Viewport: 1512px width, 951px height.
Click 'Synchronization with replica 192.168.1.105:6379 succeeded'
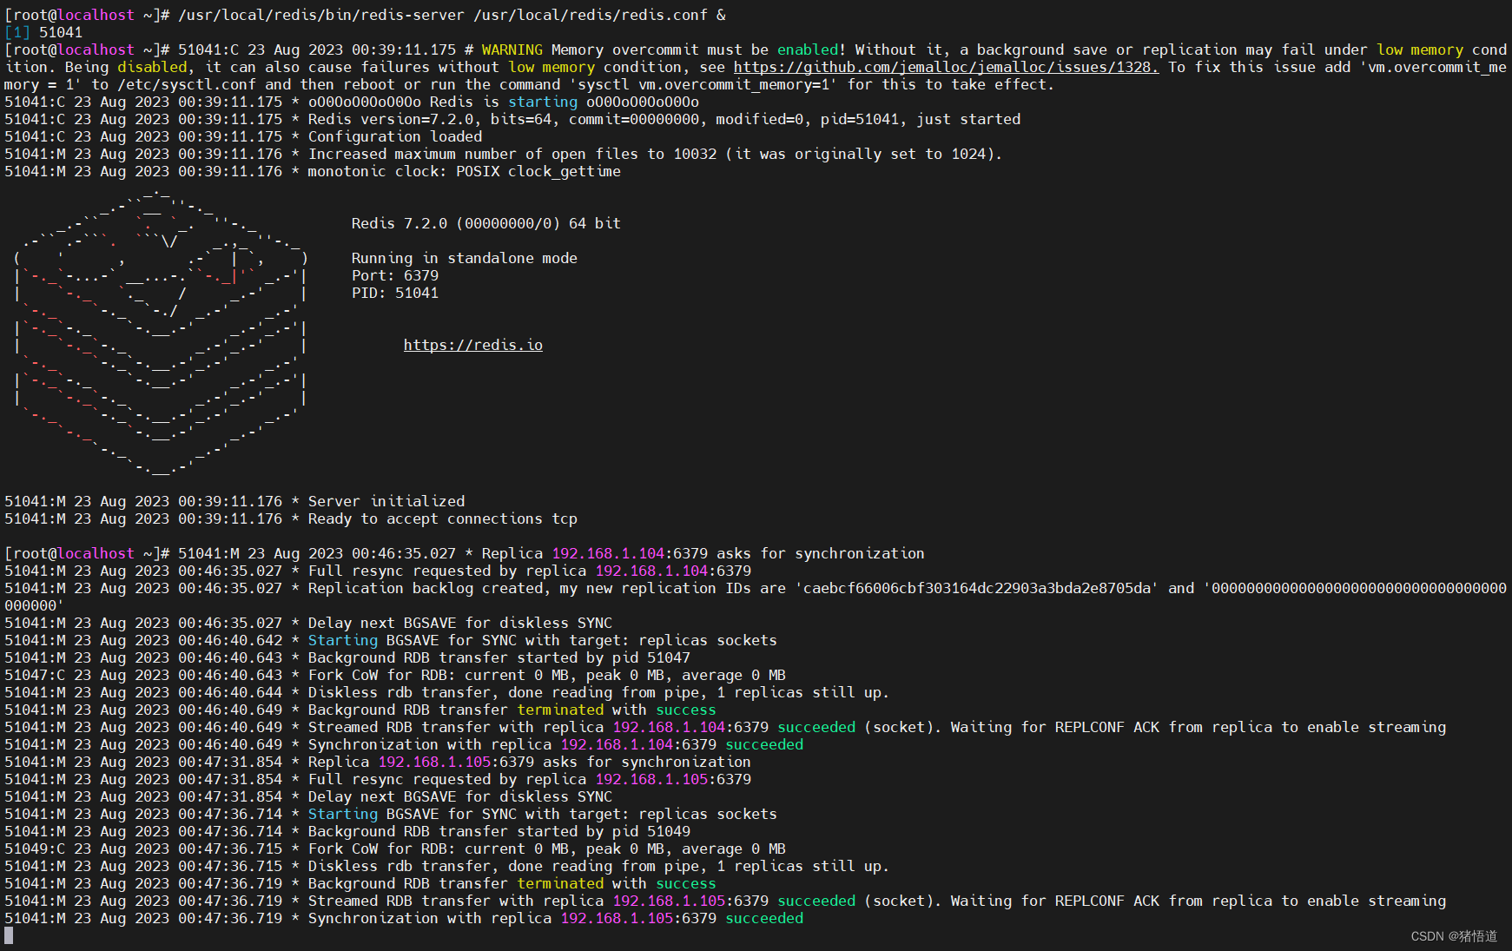click(556, 918)
